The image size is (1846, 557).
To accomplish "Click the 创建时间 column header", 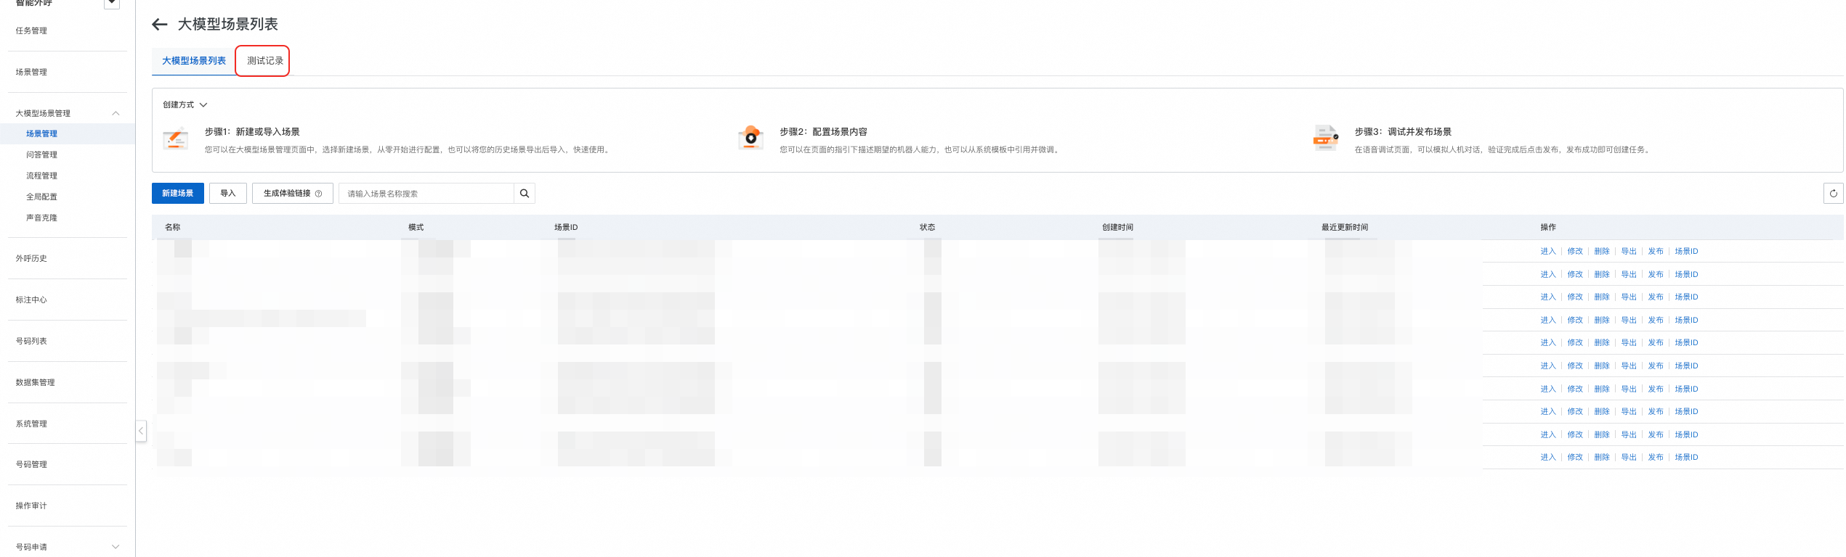I will pyautogui.click(x=1117, y=227).
